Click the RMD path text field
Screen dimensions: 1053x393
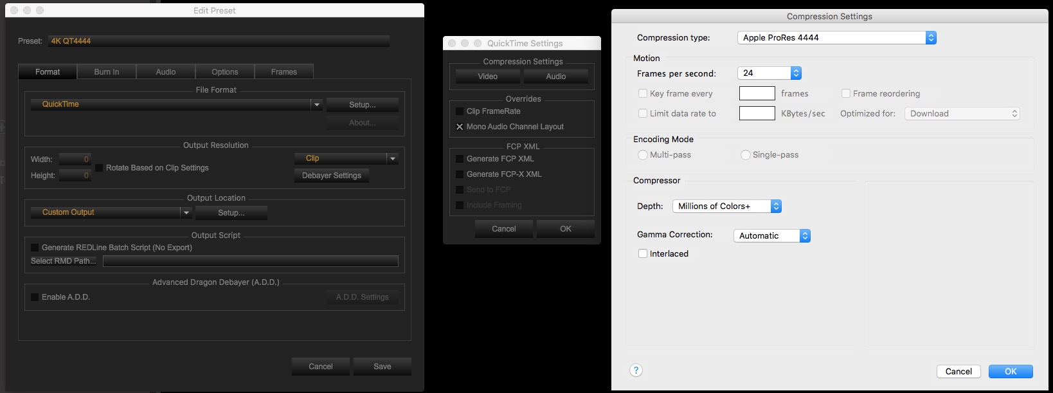(251, 261)
